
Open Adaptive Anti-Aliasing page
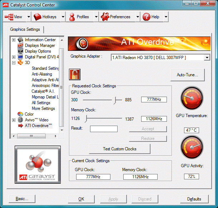(45, 80)
